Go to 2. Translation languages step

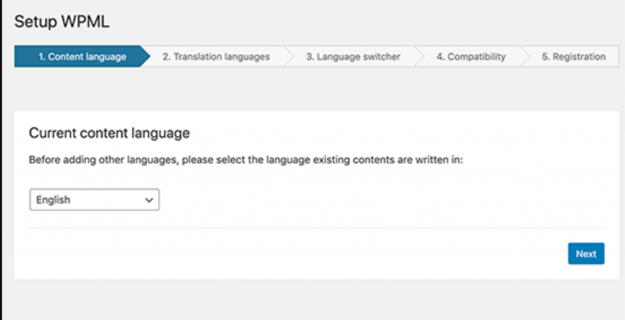point(216,57)
